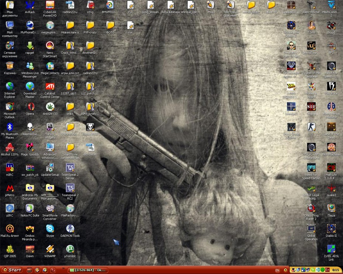Open Mail.Ru Агент icon
Viewport: 343px width, 274px height.
10,231
